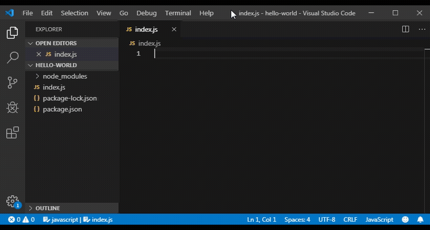The width and height of the screenshot is (430, 230).
Task: Open notifications bell in status bar
Action: tap(420, 220)
